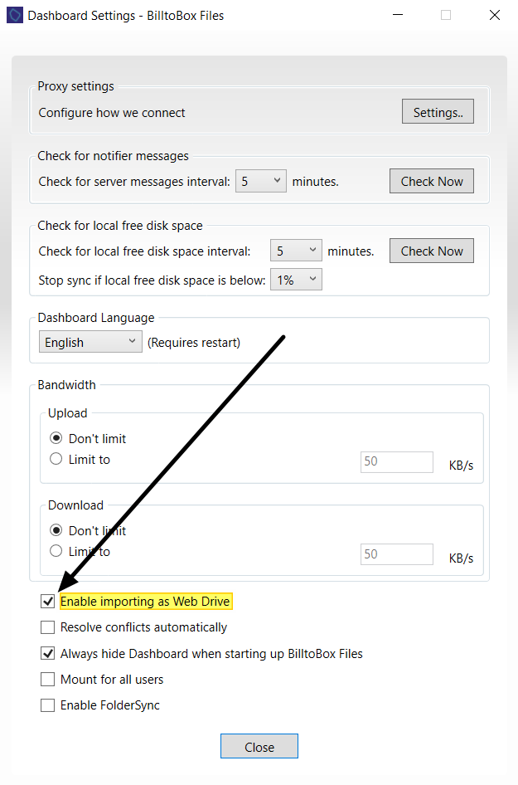
Task: Click the BilltoBox app icon in title bar
Action: click(14, 15)
